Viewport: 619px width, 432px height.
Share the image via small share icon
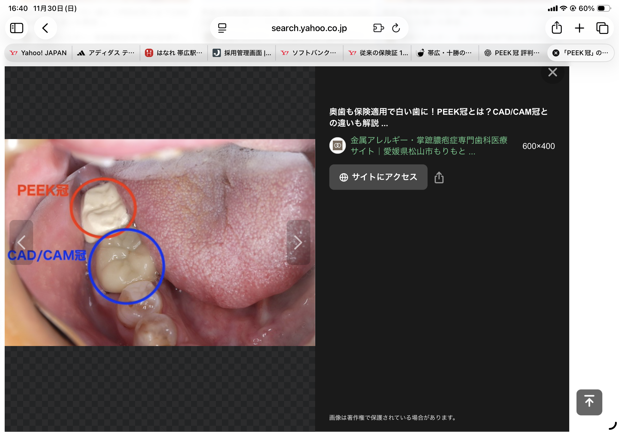(x=439, y=177)
